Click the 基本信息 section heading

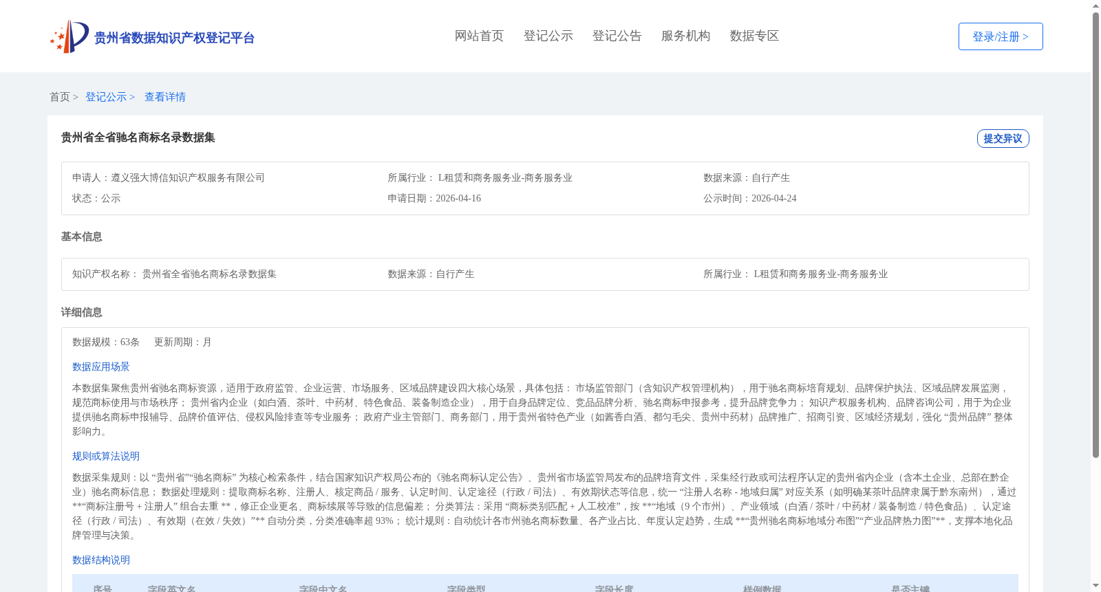(x=82, y=237)
